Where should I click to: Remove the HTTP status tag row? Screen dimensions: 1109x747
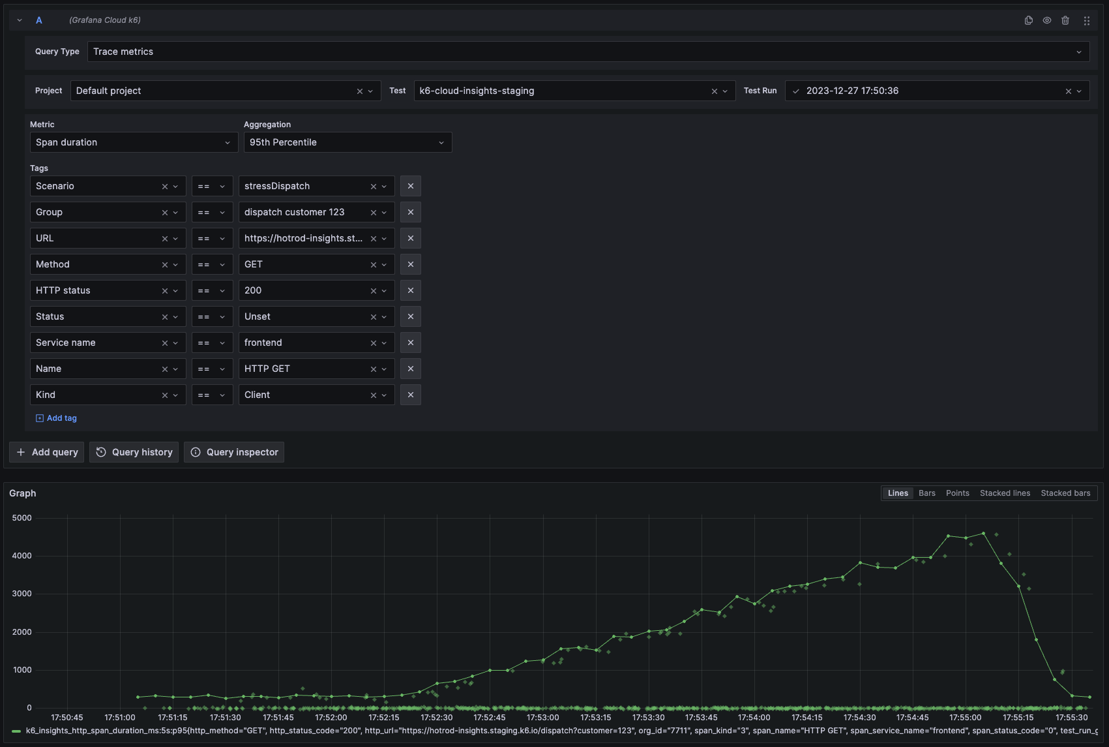[410, 290]
